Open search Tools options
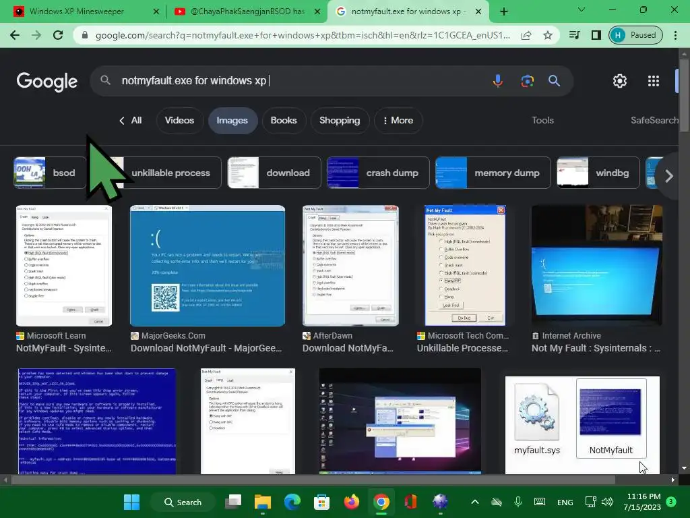Image resolution: width=690 pixels, height=518 pixels. (542, 120)
